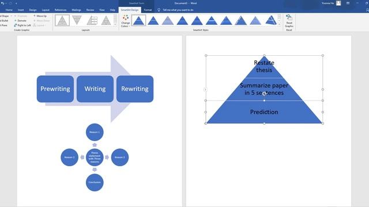This screenshot has height=207, width=369.
Task: Toggle Right to Left direction
Action: point(22,25)
